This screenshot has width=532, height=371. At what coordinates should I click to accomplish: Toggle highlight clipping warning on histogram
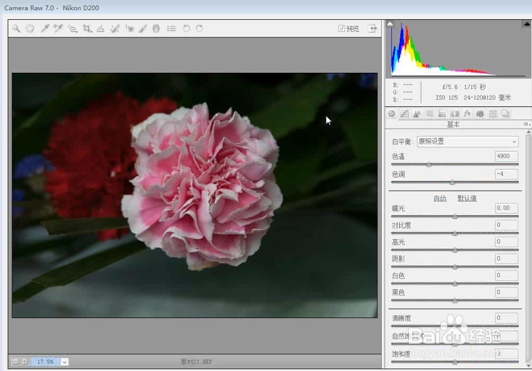(x=527, y=24)
